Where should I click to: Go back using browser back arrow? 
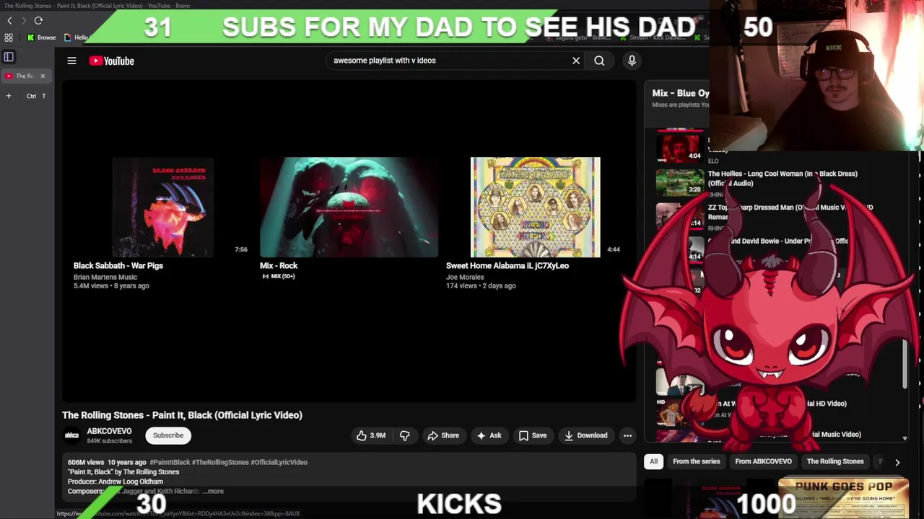coord(9,21)
